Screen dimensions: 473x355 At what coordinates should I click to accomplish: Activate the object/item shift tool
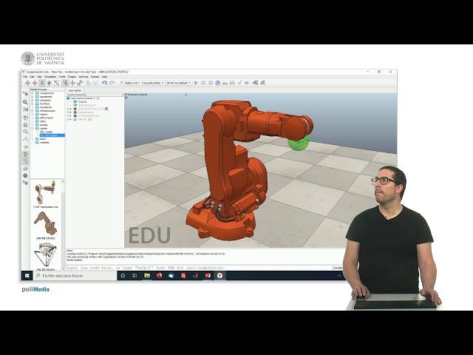pos(72,83)
